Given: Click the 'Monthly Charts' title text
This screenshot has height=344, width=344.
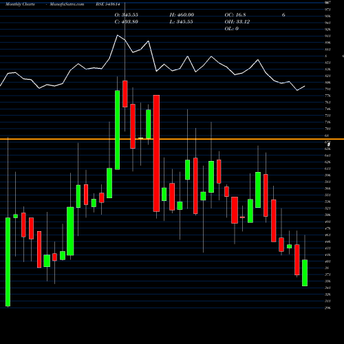Looking at the screenshot, I should point(20,4).
